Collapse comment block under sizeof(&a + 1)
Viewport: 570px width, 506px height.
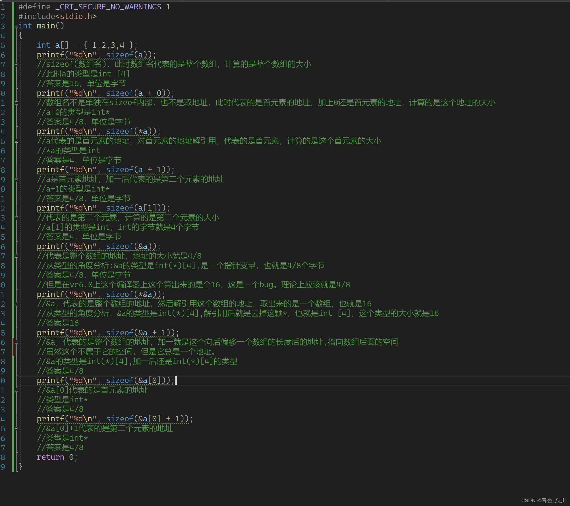tap(16, 342)
